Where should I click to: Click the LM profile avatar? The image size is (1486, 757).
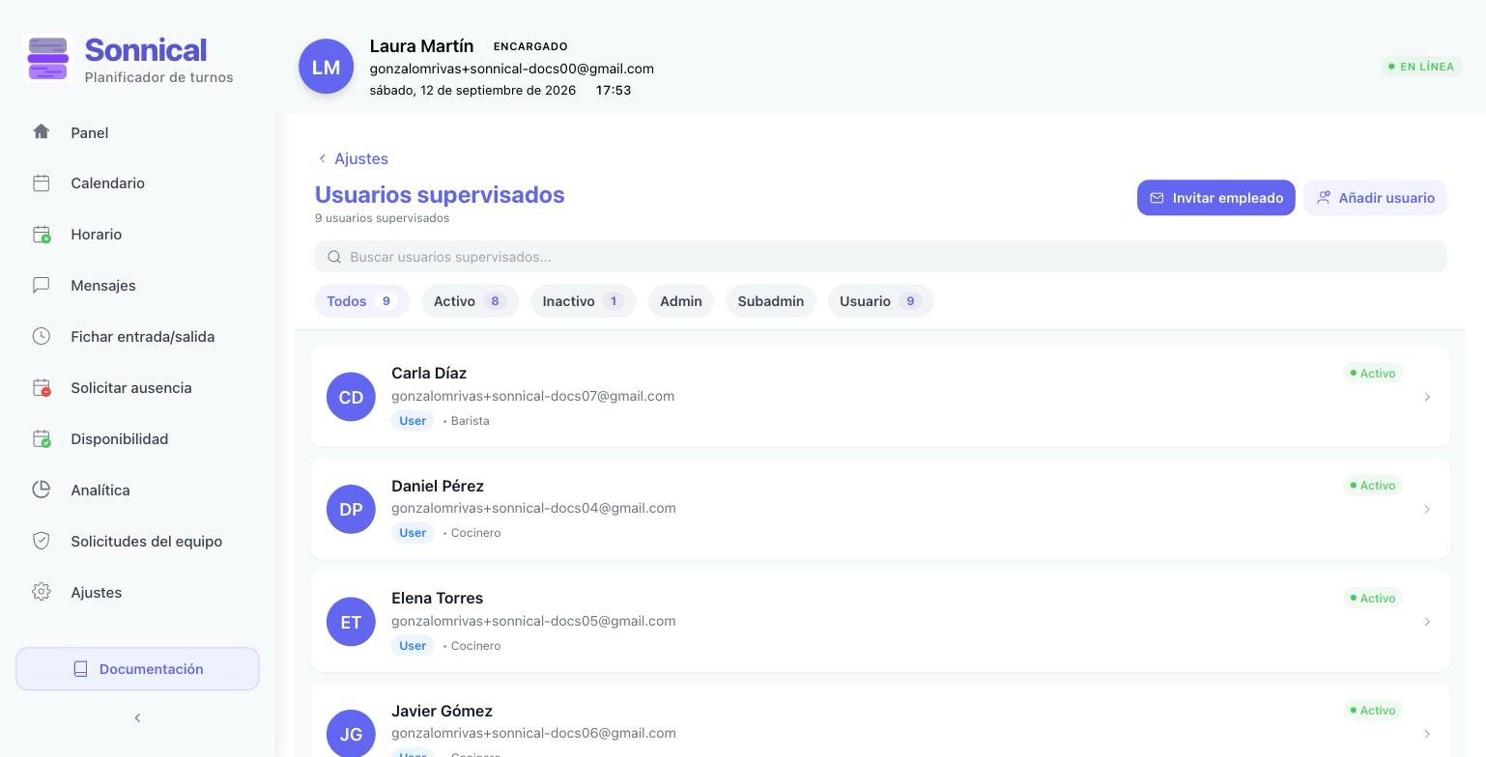coord(326,67)
